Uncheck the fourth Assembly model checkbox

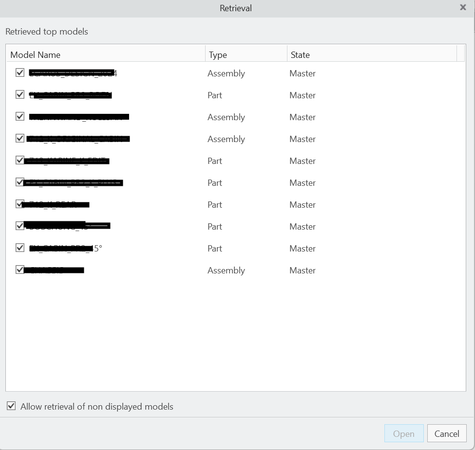pyautogui.click(x=19, y=138)
